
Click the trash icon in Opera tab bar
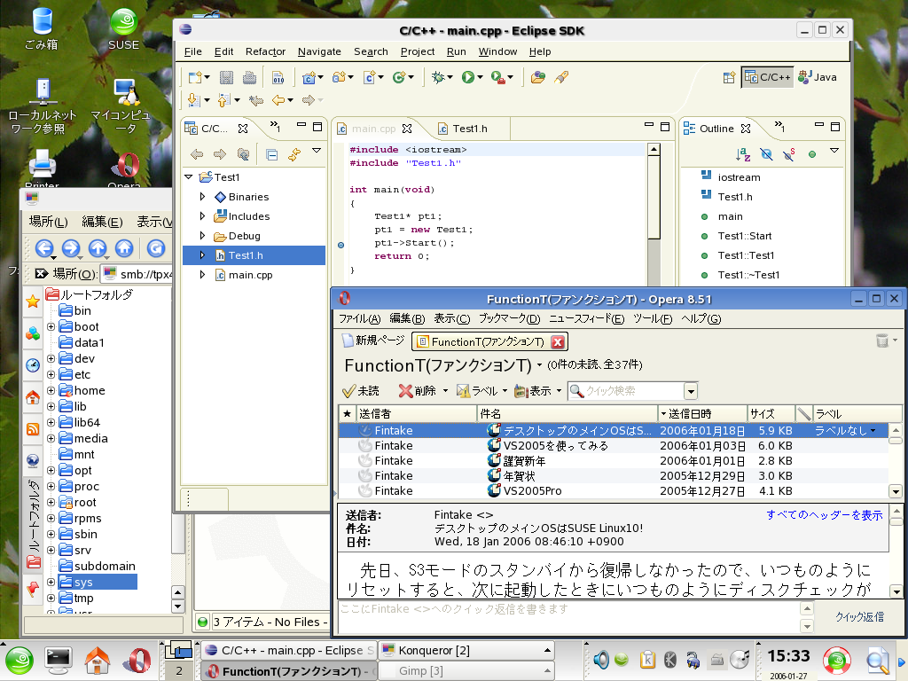click(x=882, y=340)
